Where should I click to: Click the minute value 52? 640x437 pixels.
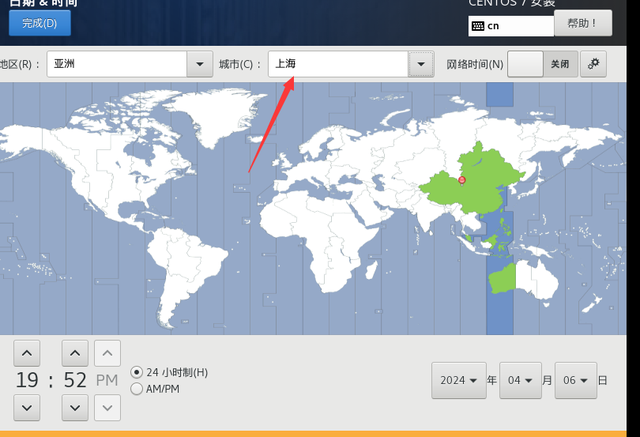pos(75,380)
